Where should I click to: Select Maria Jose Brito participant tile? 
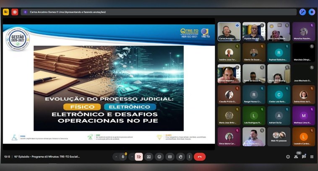coord(229,116)
